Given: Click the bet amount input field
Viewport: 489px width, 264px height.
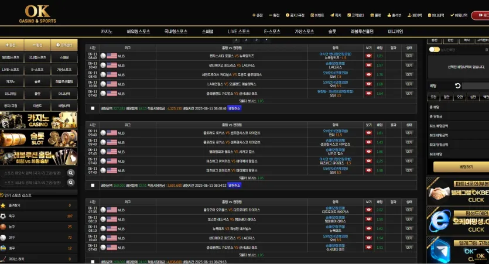Looking at the screenshot, I should pyautogui.click(x=476, y=85).
